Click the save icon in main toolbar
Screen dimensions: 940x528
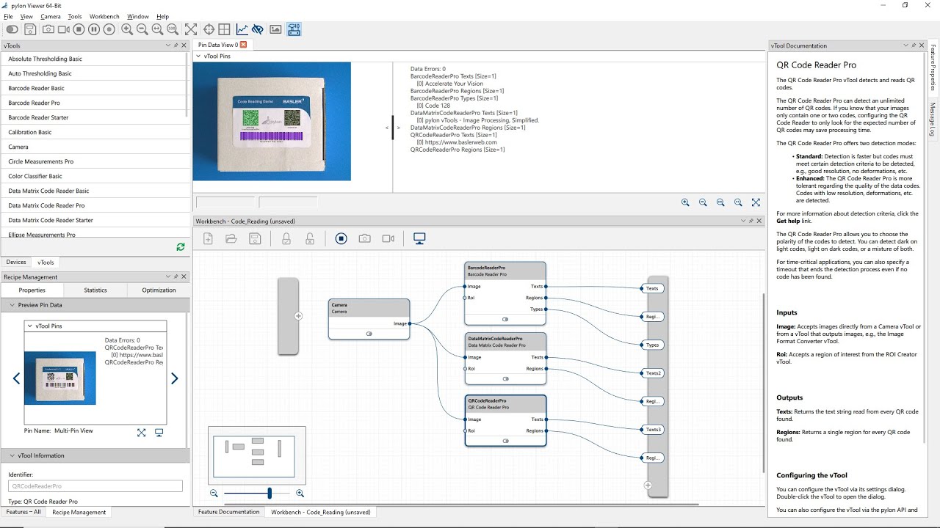coord(30,29)
